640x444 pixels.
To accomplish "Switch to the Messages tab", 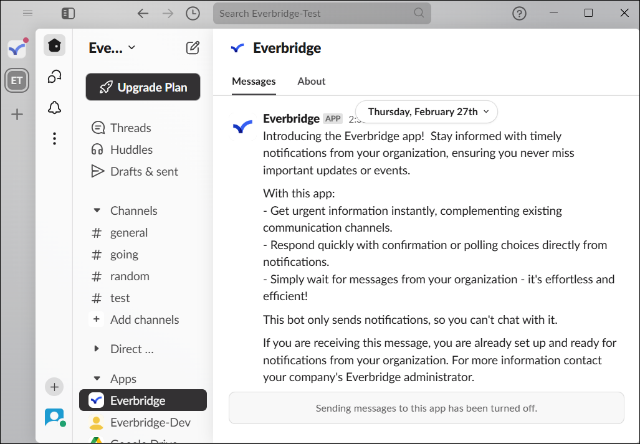I will [254, 81].
